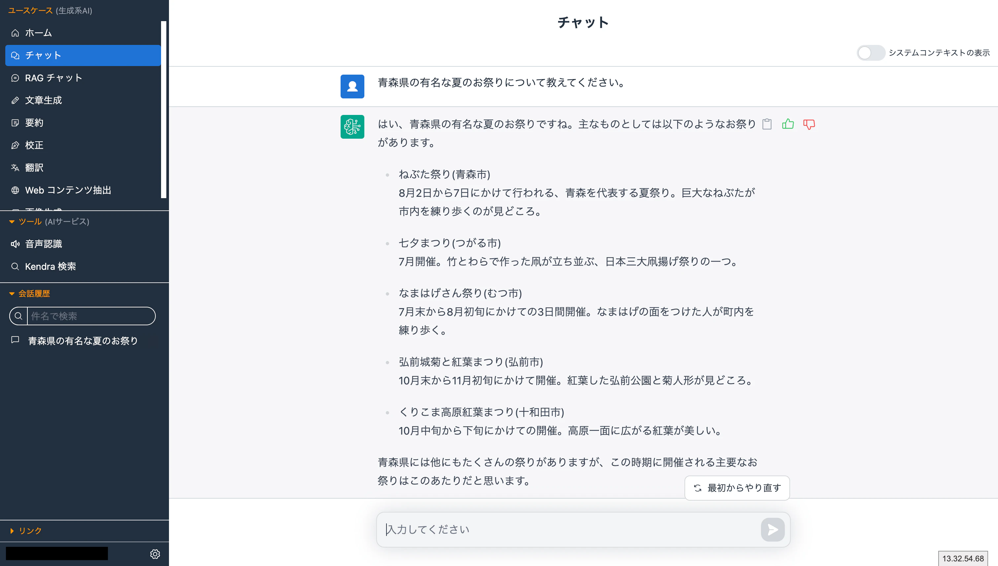The image size is (998, 566).
Task: Click the 翻訳 translate icon
Action: point(15,168)
